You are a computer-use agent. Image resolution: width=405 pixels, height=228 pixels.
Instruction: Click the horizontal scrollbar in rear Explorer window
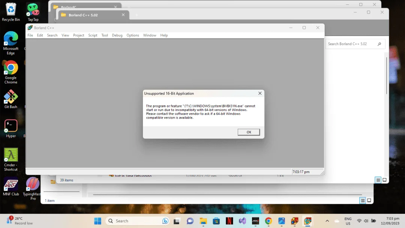point(227,194)
